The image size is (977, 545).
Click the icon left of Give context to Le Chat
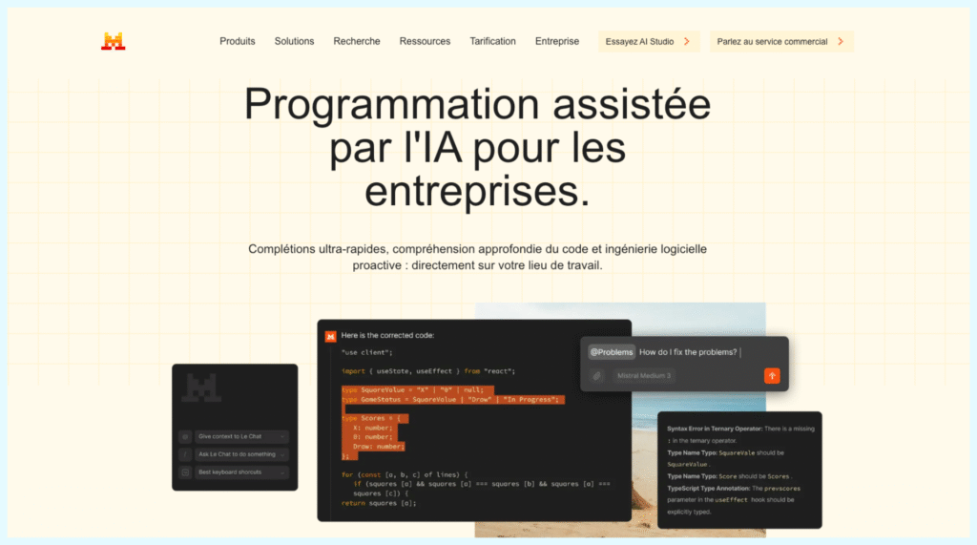[185, 436]
